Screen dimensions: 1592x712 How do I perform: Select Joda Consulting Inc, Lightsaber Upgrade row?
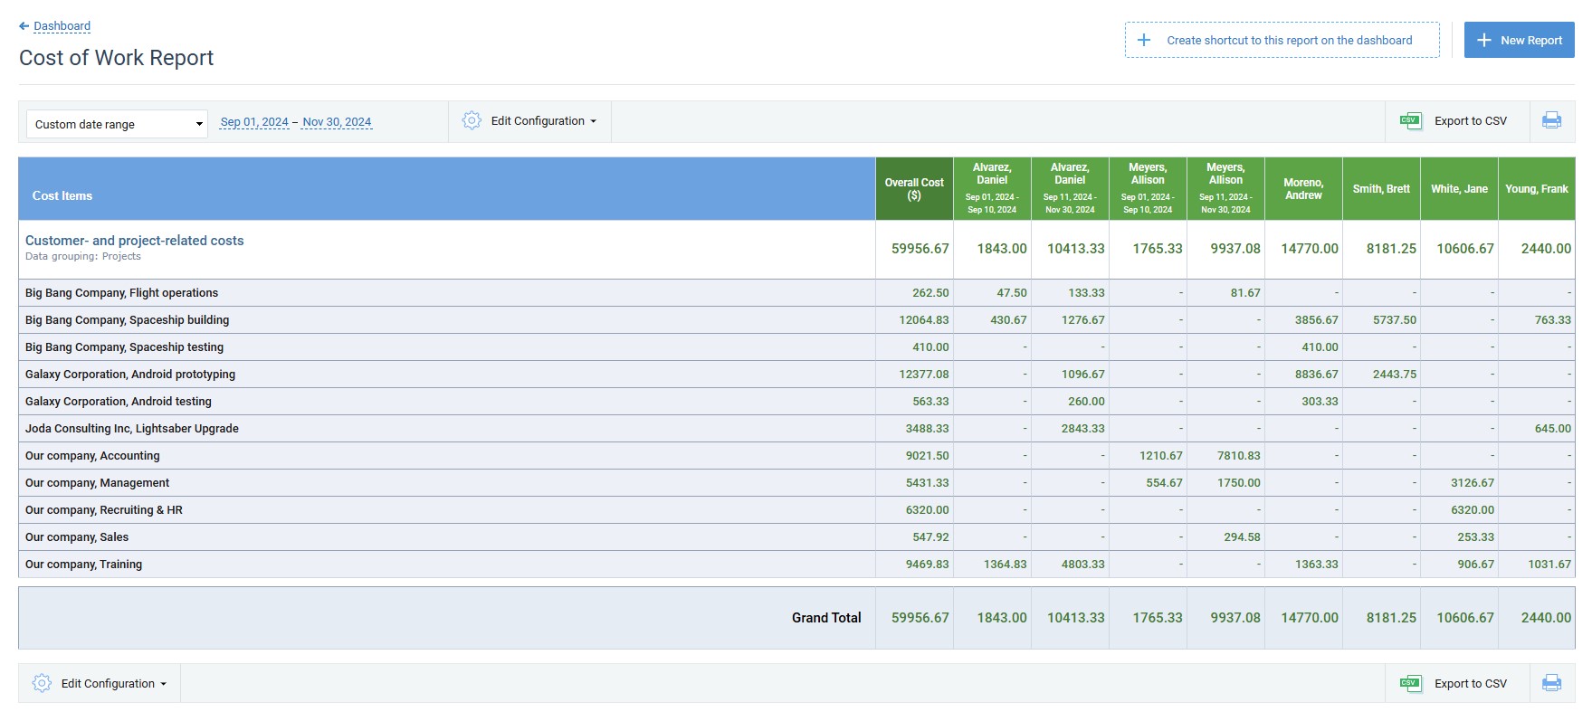point(796,429)
